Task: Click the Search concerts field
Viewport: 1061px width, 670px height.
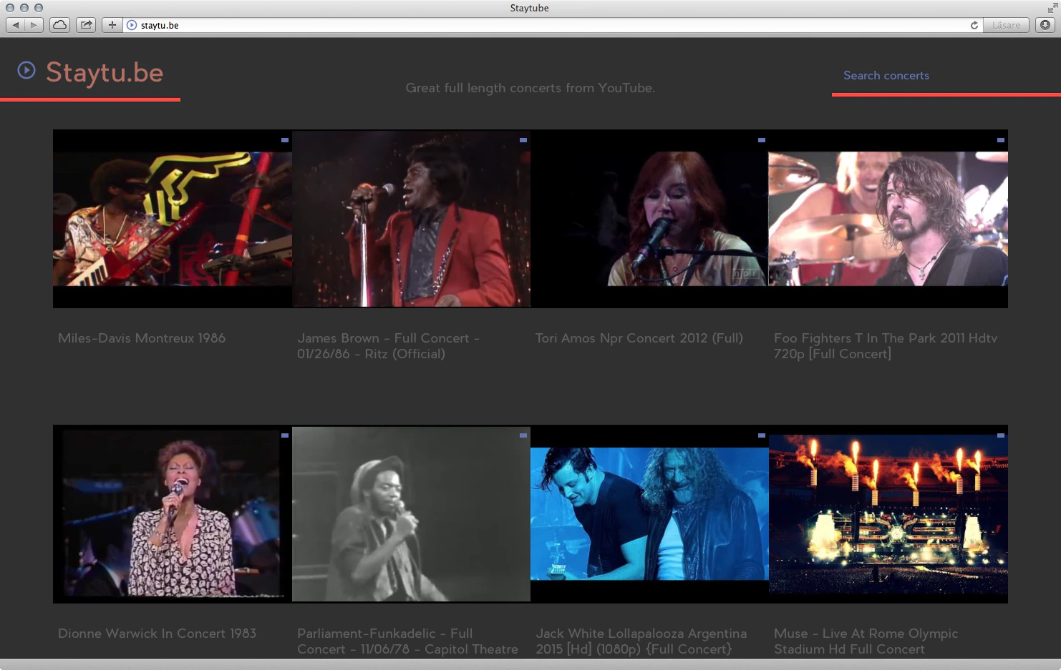Action: 946,76
